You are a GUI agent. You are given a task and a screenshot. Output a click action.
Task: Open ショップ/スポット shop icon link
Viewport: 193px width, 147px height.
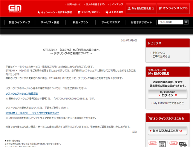[89, 12]
